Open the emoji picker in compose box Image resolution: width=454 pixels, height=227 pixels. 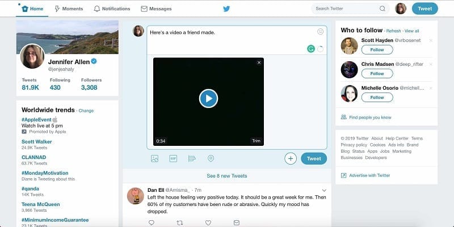[320, 32]
